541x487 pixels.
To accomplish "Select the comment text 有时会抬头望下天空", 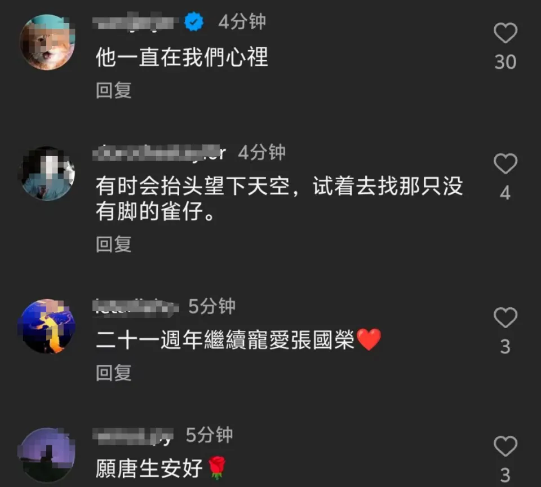I will click(193, 186).
